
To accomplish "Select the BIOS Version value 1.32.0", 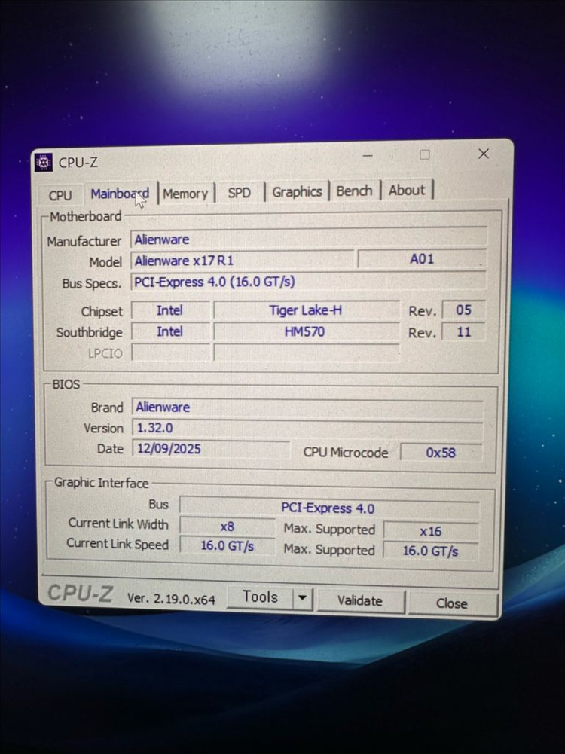I will (308, 428).
